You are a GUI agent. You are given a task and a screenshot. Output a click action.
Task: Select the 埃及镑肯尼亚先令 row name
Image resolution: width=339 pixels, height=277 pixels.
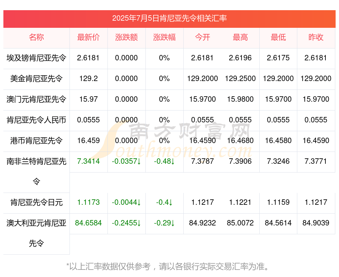tap(36, 58)
